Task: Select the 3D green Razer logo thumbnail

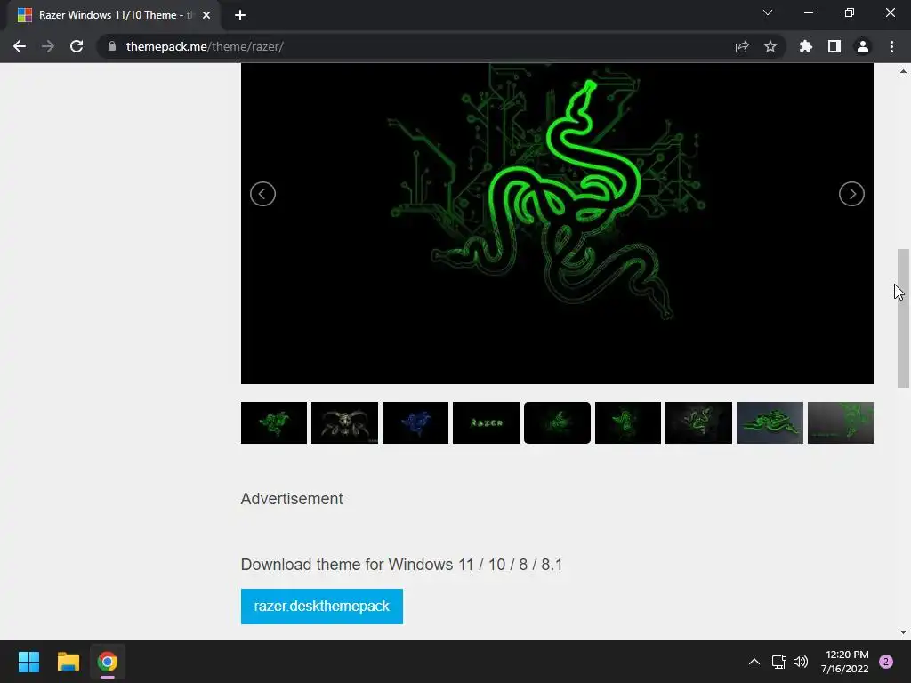Action: (x=770, y=422)
